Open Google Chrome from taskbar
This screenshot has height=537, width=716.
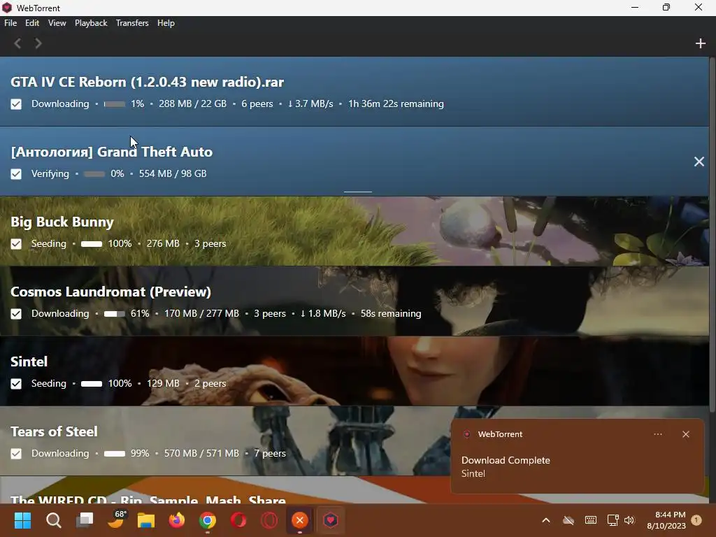tap(207, 520)
